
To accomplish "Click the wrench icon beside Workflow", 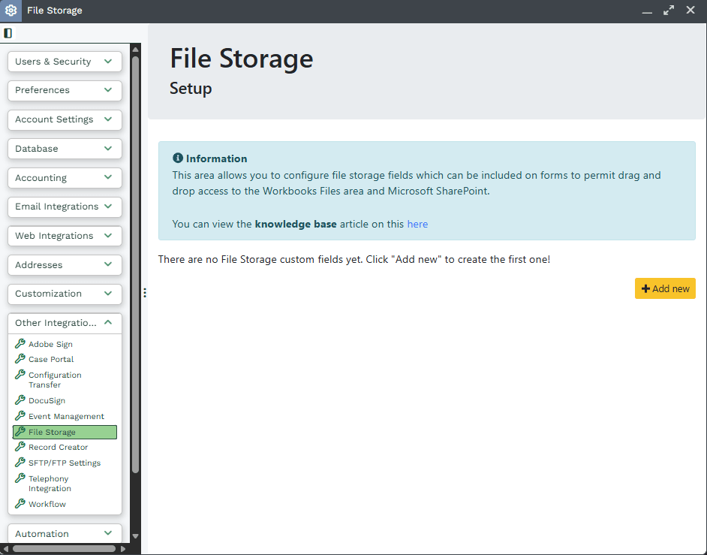I will point(20,504).
